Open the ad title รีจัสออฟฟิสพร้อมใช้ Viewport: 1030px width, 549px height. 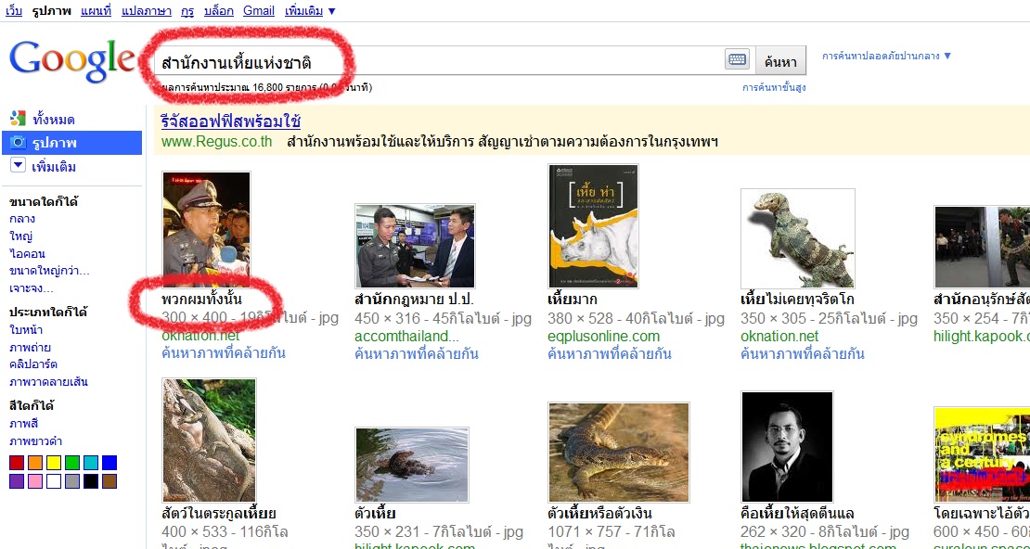[231, 121]
